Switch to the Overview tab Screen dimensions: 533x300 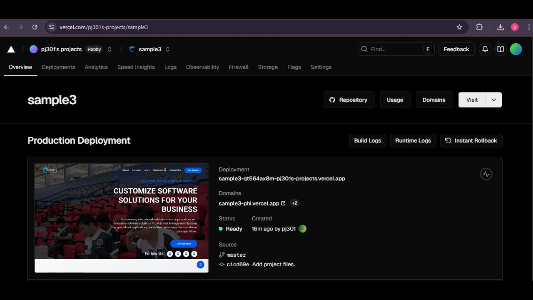pyautogui.click(x=20, y=67)
